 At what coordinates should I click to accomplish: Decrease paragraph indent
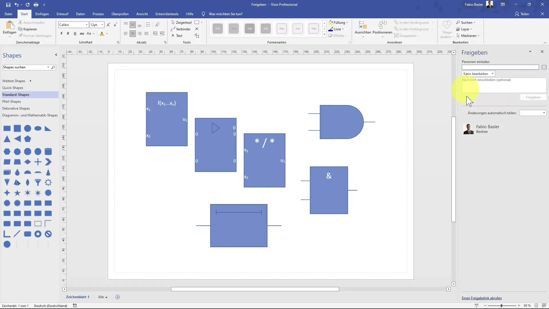[x=155, y=33]
